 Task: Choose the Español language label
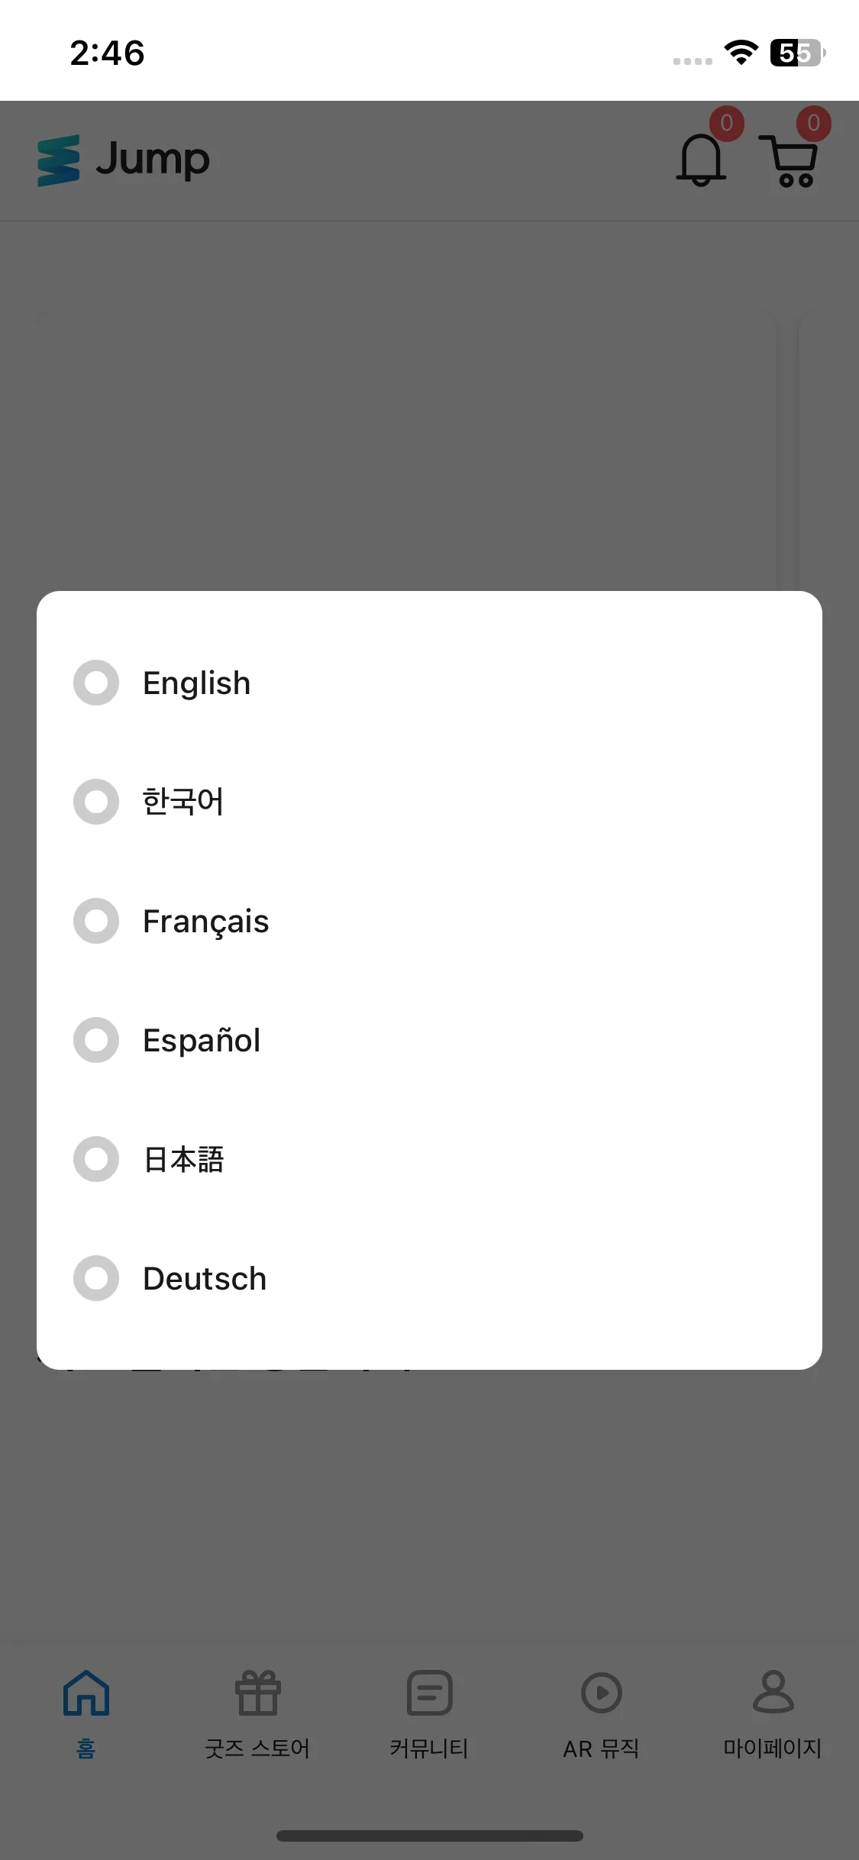(x=202, y=1041)
